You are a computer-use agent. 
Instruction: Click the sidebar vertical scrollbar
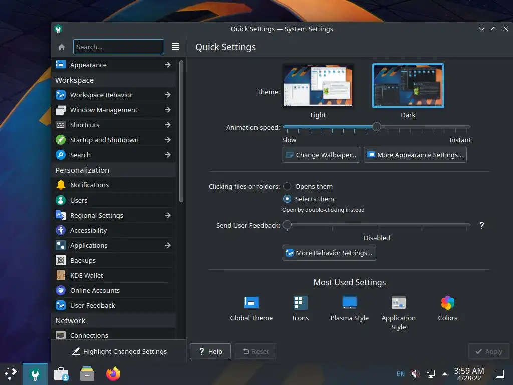[181, 131]
